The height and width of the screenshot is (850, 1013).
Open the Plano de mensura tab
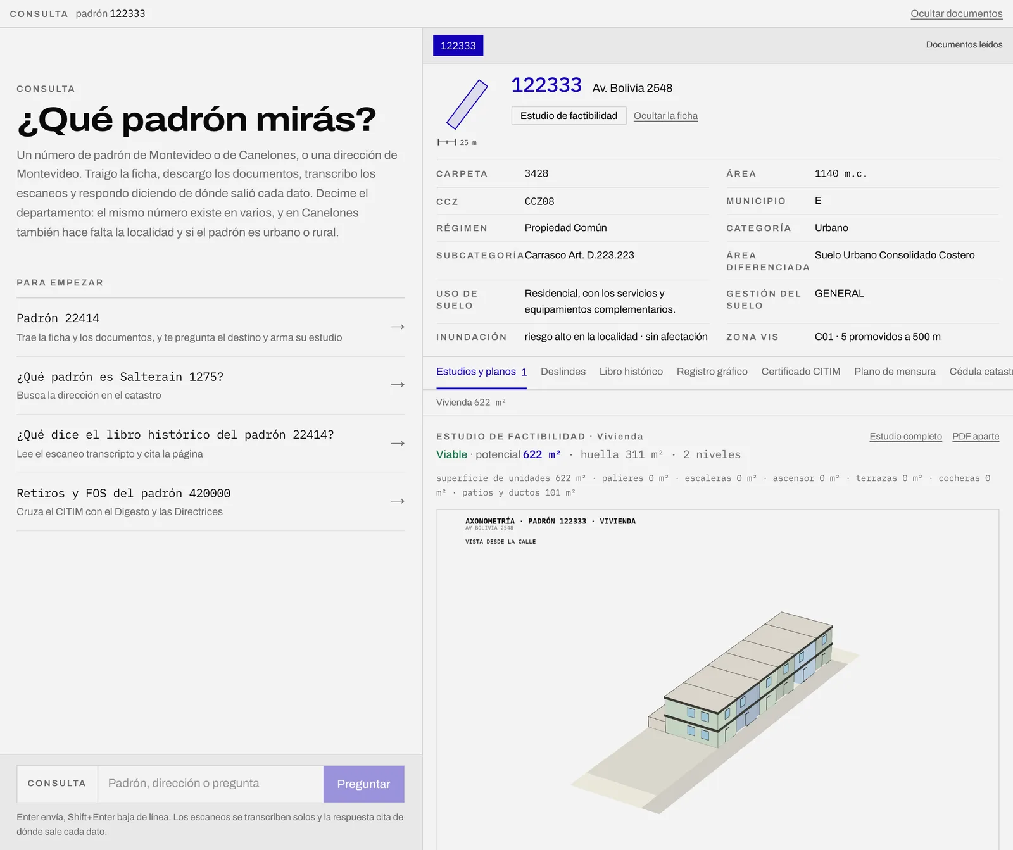click(x=895, y=372)
